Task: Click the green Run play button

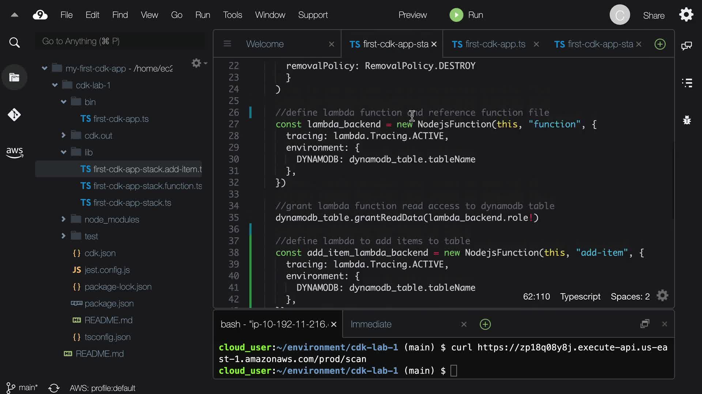Action: [x=456, y=15]
